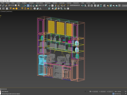Click the V-Ray logo toolbar icon
This screenshot has width=127, height=95.
[x=68, y=8]
